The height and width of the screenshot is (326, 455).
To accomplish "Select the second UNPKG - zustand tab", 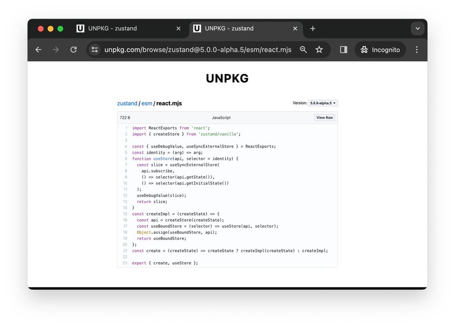I will (x=246, y=28).
